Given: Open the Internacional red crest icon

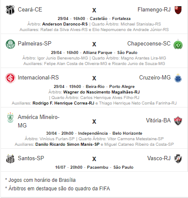Looking at the screenshot, I should tap(10, 78).
